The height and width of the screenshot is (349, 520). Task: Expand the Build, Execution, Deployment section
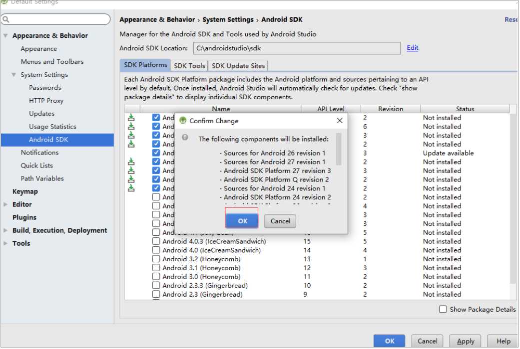5,230
